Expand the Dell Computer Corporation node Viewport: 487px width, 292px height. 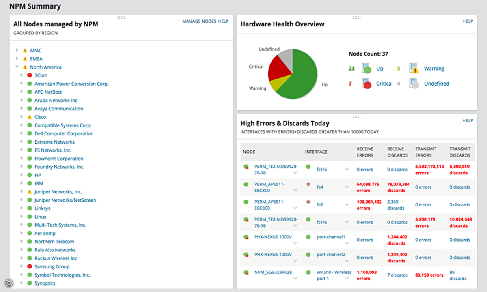pos(22,133)
